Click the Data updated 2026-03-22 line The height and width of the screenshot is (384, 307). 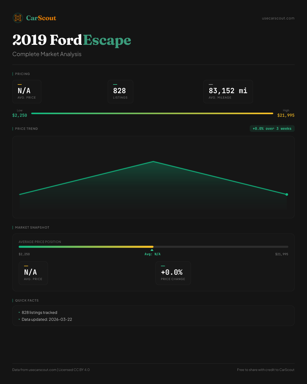[47, 319]
